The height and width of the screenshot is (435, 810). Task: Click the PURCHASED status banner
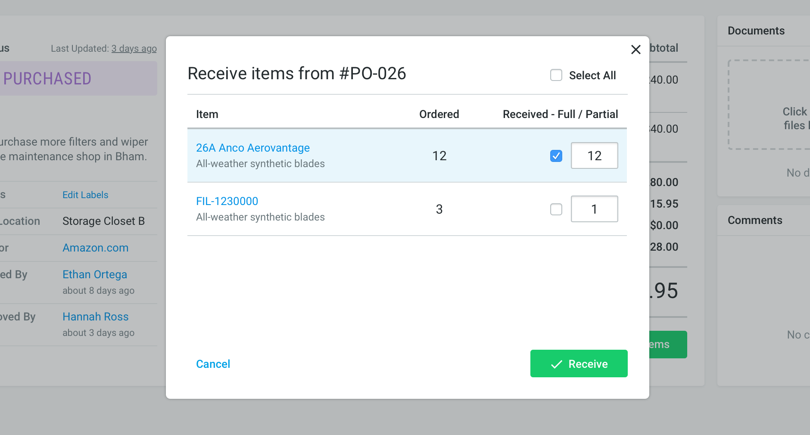point(78,78)
